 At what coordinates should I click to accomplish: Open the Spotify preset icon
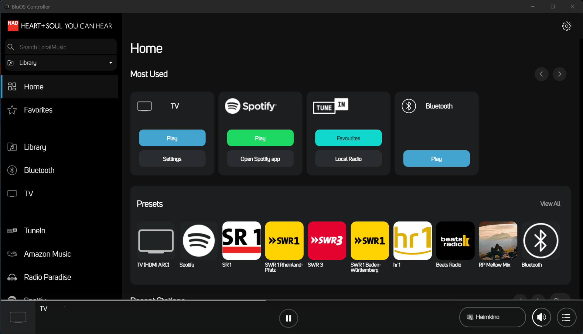tap(199, 241)
